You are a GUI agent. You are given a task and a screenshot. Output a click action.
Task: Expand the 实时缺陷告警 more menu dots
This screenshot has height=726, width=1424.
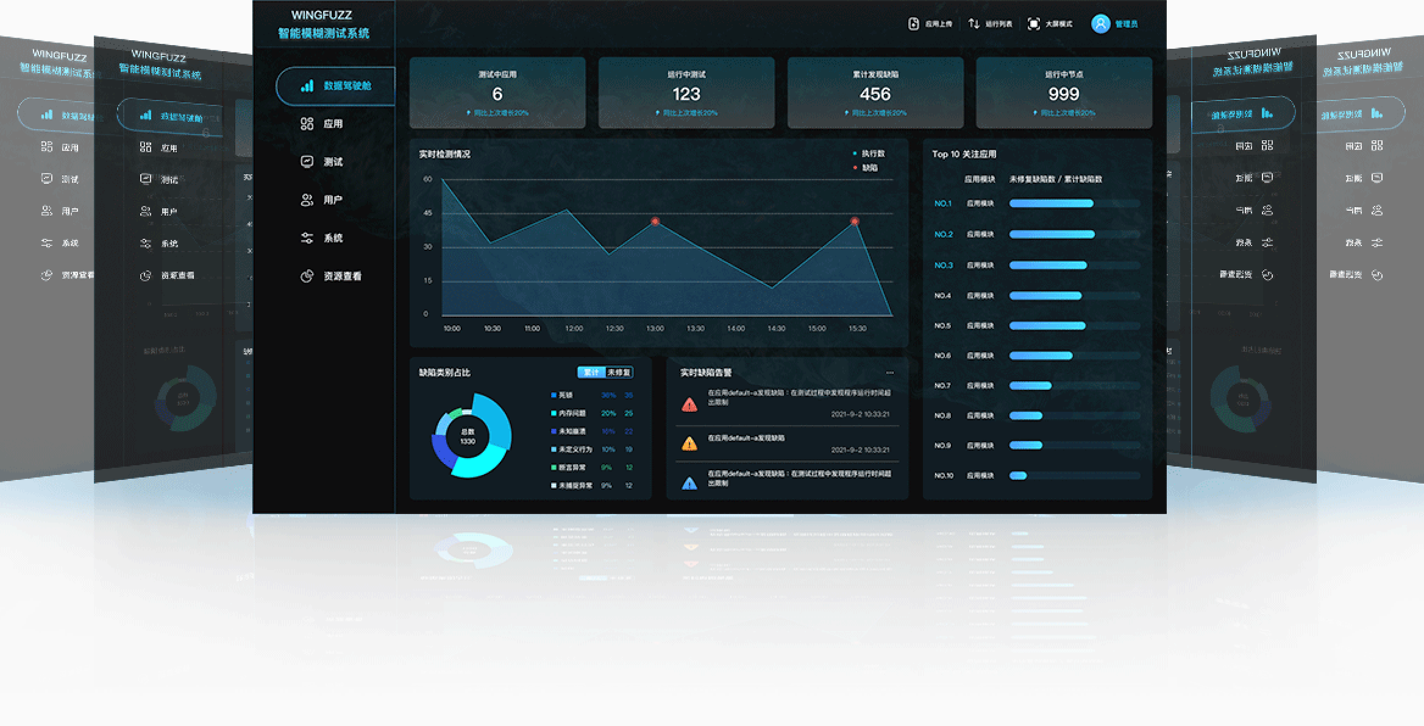click(x=890, y=372)
